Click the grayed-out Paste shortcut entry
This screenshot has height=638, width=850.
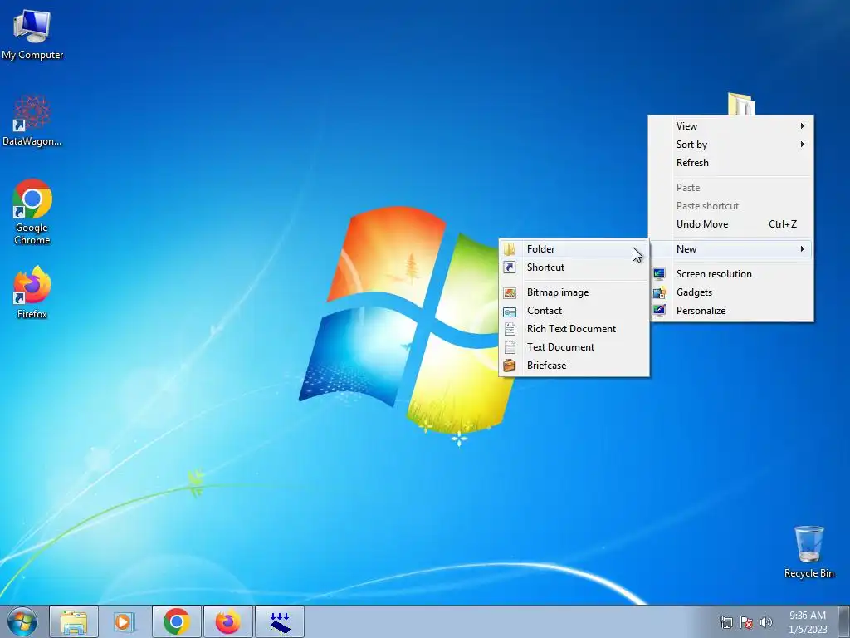730,206
